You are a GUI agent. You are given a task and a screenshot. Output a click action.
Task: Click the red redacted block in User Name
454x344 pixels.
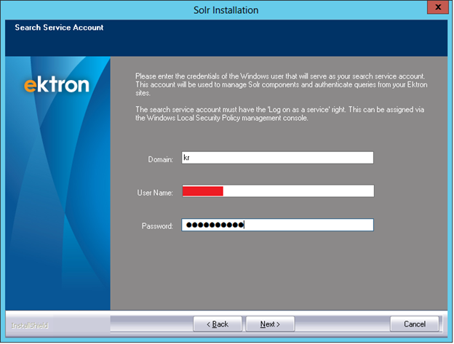202,191
